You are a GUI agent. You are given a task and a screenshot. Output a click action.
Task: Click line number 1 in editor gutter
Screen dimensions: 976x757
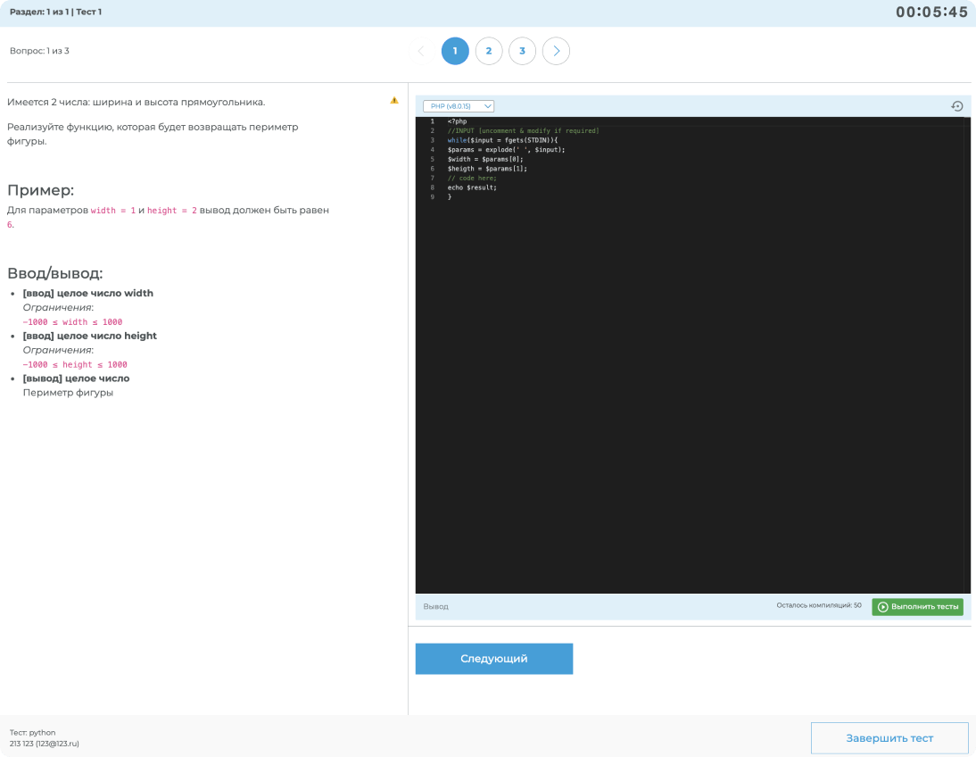(x=432, y=121)
